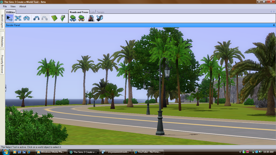Choose the Move Object tool

(x=18, y=18)
